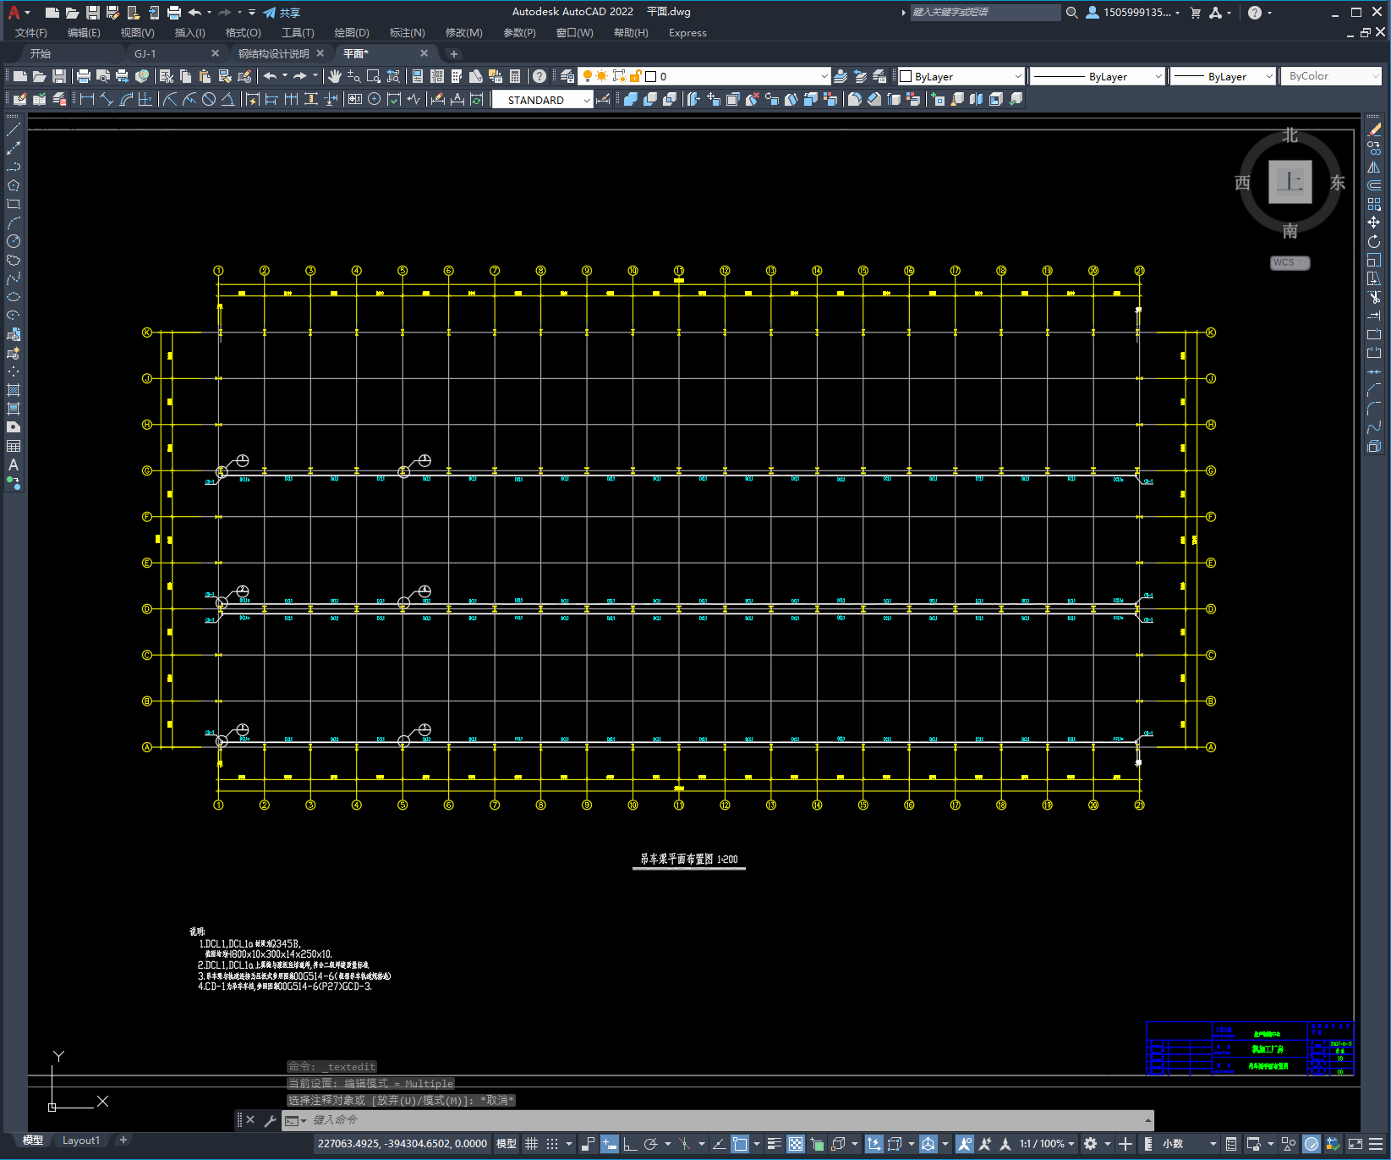Select the Linear dimension tool
The image size is (1391, 1160).
(87, 99)
